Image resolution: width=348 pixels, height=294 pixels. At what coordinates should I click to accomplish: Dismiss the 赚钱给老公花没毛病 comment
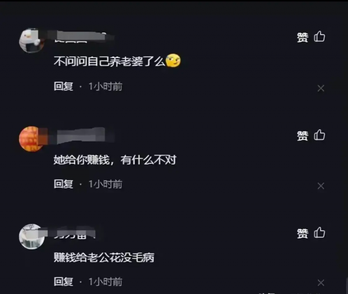click(321, 282)
